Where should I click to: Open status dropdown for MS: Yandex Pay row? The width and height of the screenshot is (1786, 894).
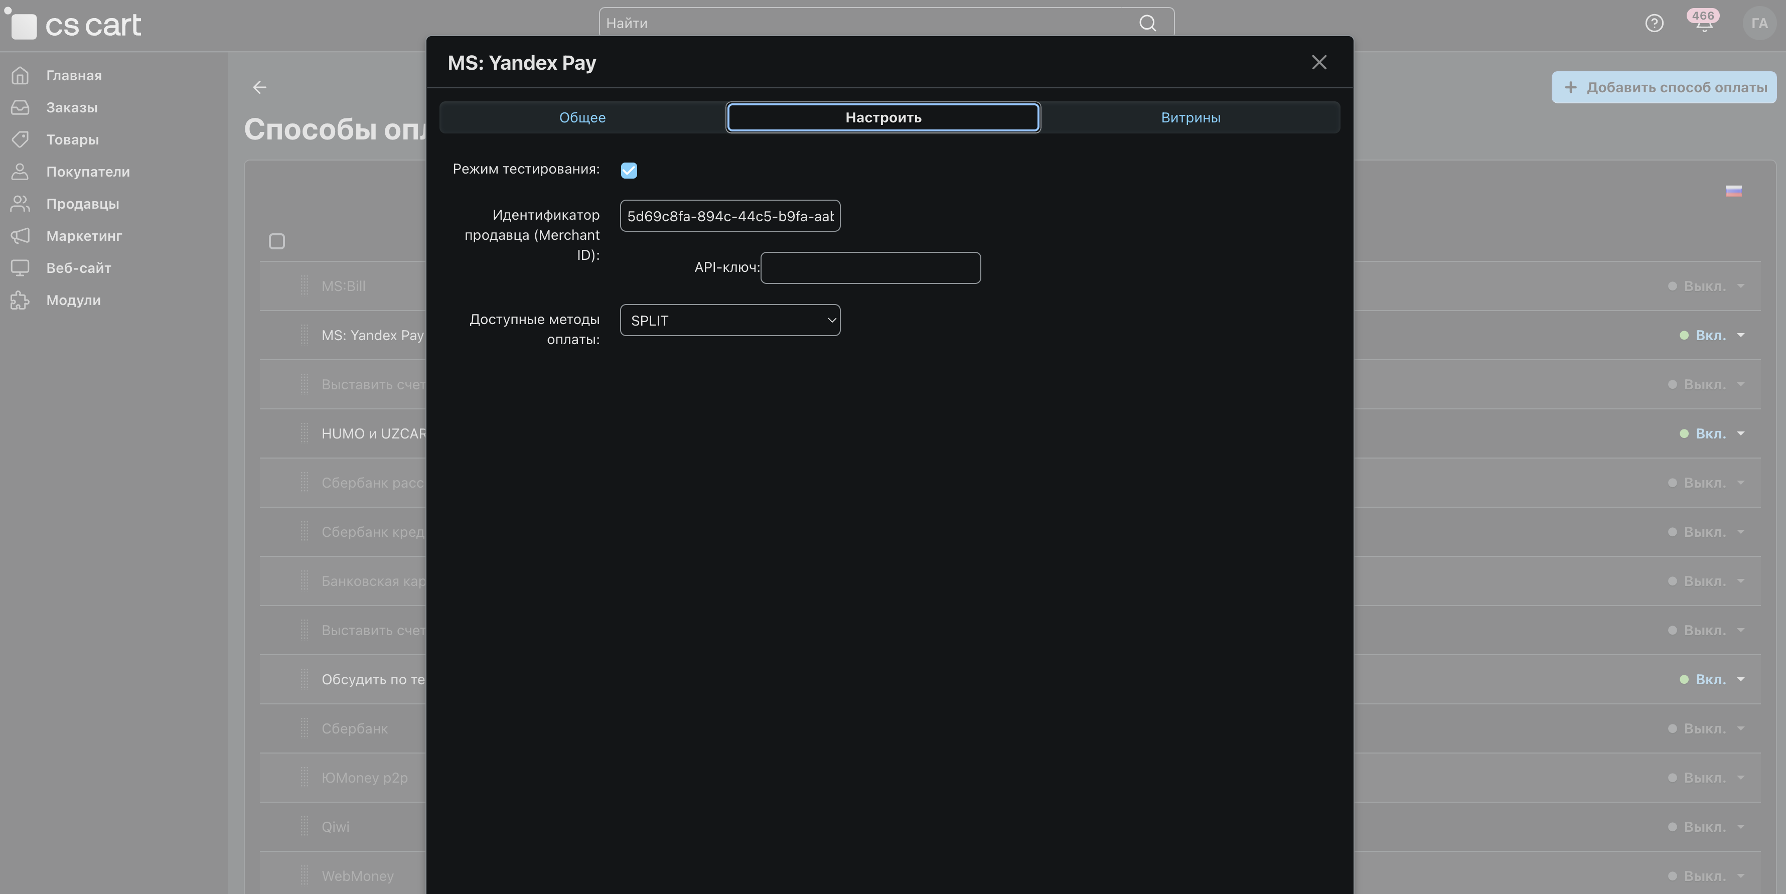[1712, 335]
